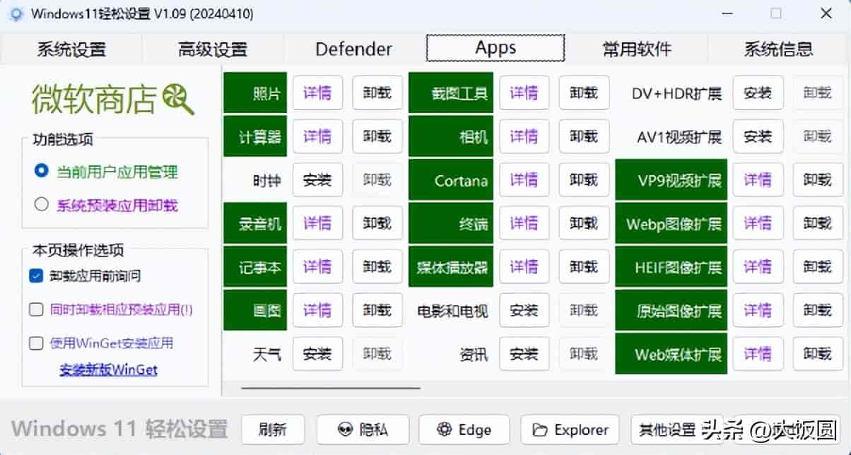The width and height of the screenshot is (851, 455).
Task: Open the 安装新版WinGet link
Action: 108,370
